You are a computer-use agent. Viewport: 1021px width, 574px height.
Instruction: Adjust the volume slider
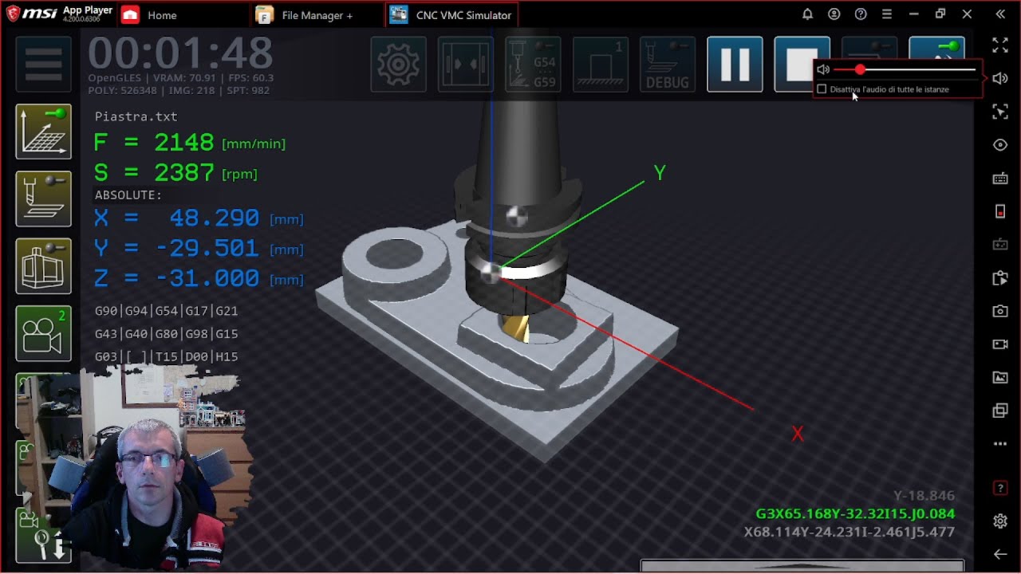pos(905,70)
